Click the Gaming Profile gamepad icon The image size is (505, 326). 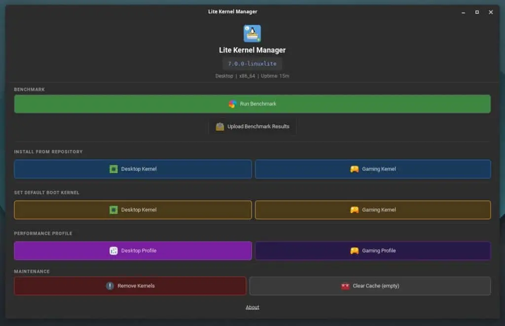[354, 251]
